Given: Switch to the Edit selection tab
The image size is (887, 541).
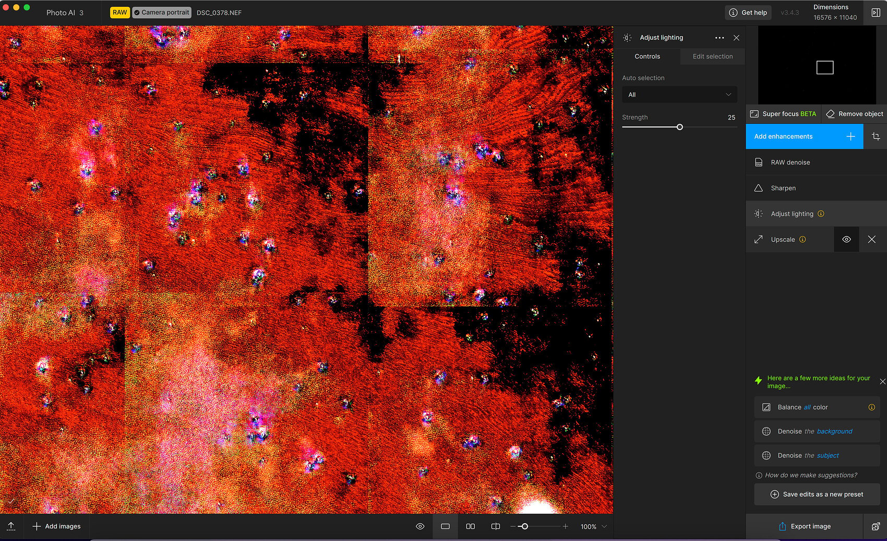Looking at the screenshot, I should click(712, 56).
